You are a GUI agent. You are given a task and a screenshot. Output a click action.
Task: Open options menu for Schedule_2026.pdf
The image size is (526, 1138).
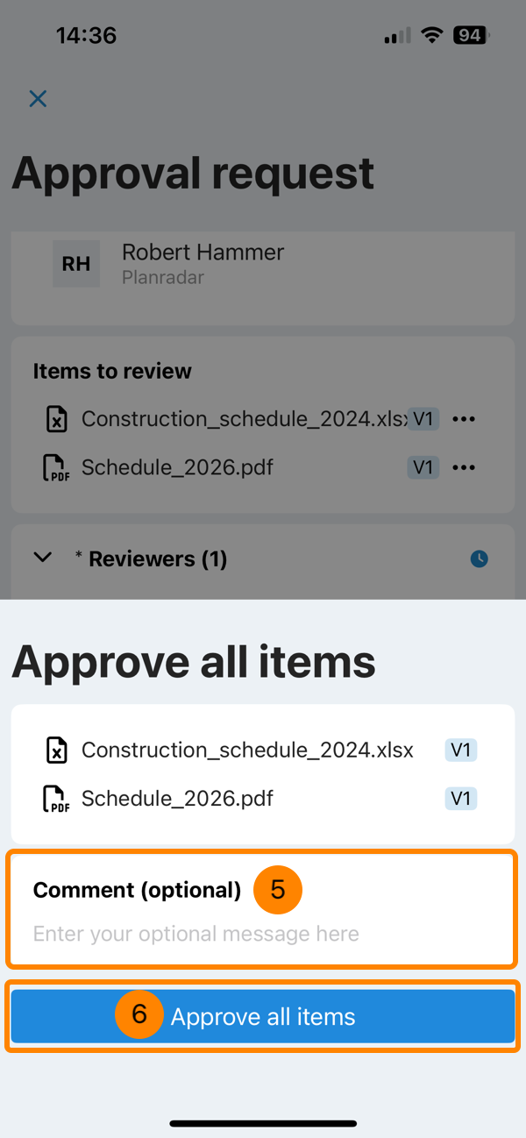(x=464, y=467)
